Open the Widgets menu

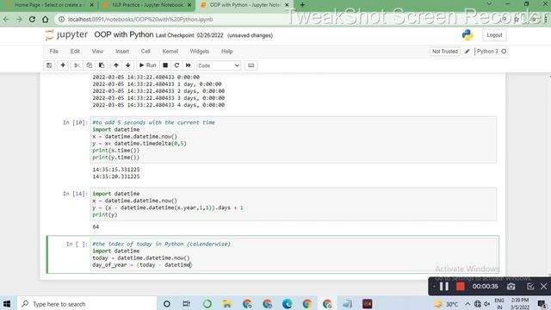click(199, 52)
